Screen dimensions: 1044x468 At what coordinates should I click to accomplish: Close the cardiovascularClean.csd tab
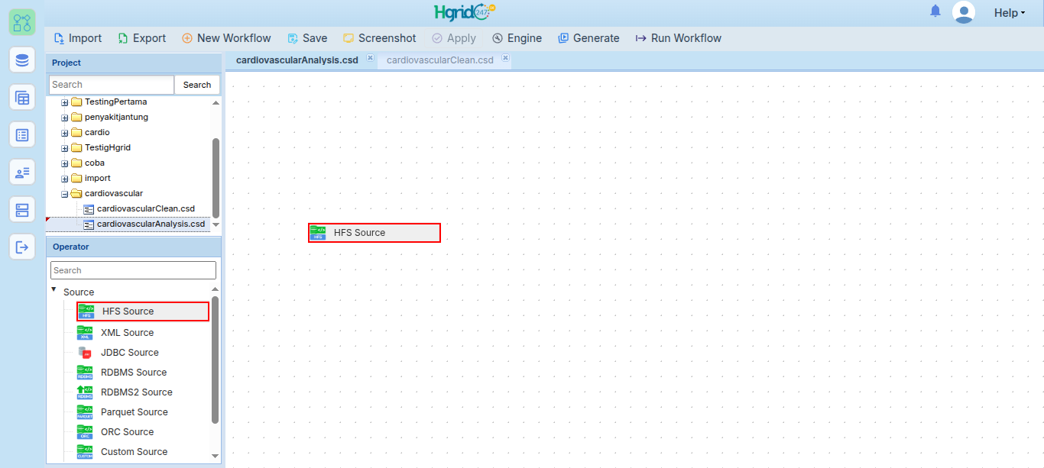pyautogui.click(x=505, y=58)
